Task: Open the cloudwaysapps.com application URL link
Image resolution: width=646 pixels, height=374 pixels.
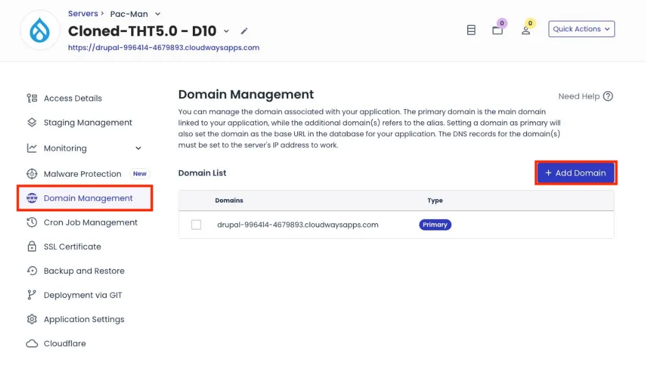Action: tap(164, 48)
